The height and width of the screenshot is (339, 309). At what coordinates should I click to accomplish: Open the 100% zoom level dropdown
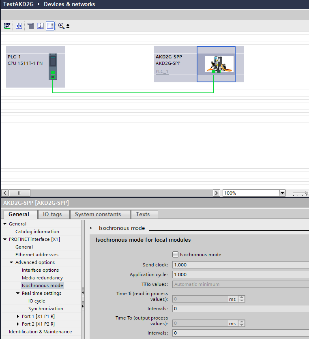click(282, 193)
